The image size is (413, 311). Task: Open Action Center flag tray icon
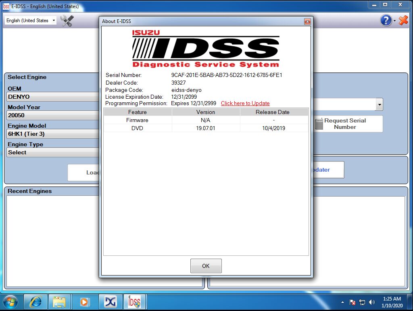coord(353,302)
